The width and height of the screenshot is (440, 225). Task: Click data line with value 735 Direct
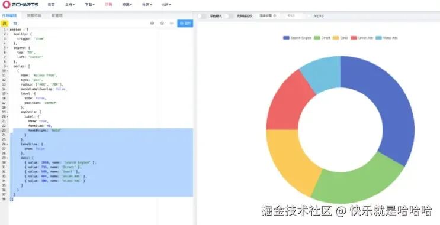pyautogui.click(x=53, y=167)
